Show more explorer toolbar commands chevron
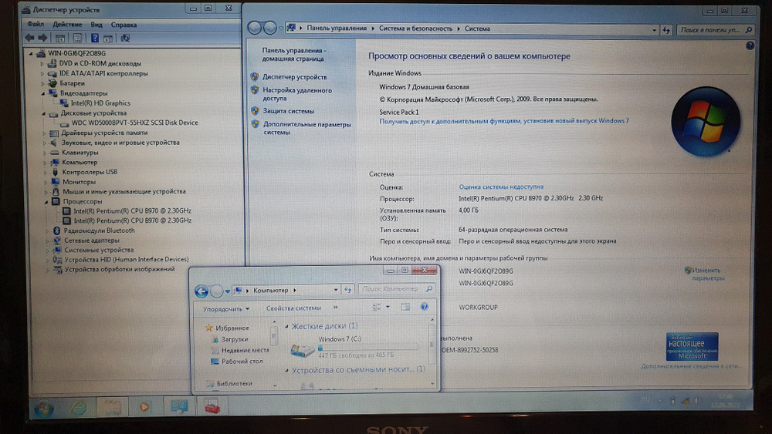This screenshot has height=434, width=772. coord(335,308)
